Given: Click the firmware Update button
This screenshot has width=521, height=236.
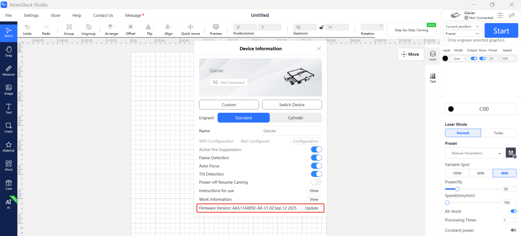Looking at the screenshot, I should pos(311,208).
